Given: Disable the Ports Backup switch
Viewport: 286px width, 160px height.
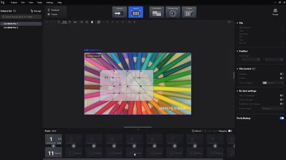Looking at the screenshot, I should [282, 118].
